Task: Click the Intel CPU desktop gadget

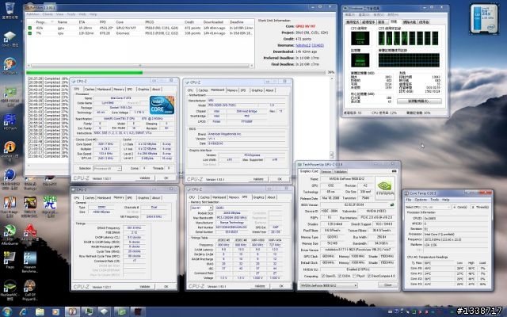Action: [484, 18]
